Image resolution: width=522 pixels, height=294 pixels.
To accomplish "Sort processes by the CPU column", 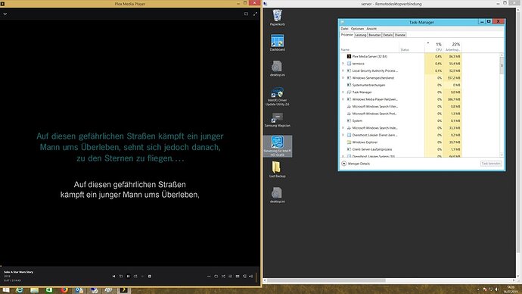I will (434, 47).
